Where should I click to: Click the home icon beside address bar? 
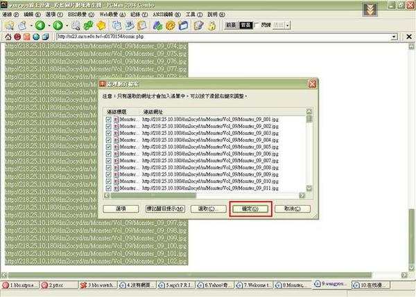click(x=8, y=37)
